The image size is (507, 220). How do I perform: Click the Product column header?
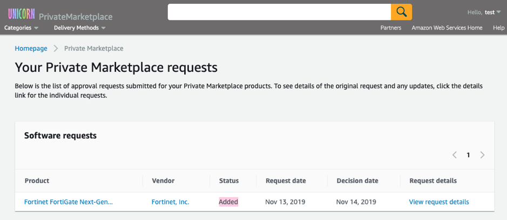[37, 181]
